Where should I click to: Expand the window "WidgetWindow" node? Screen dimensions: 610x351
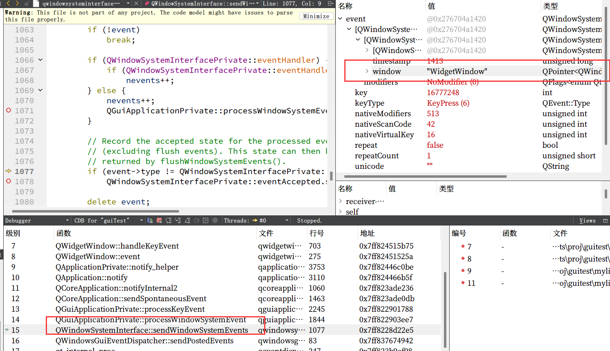pos(367,71)
